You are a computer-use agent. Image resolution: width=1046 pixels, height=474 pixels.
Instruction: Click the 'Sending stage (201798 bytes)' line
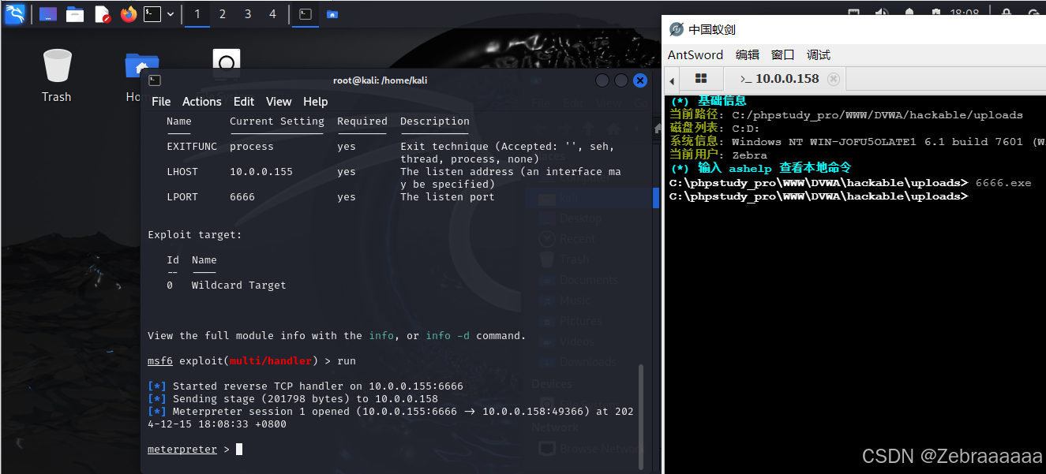(293, 399)
